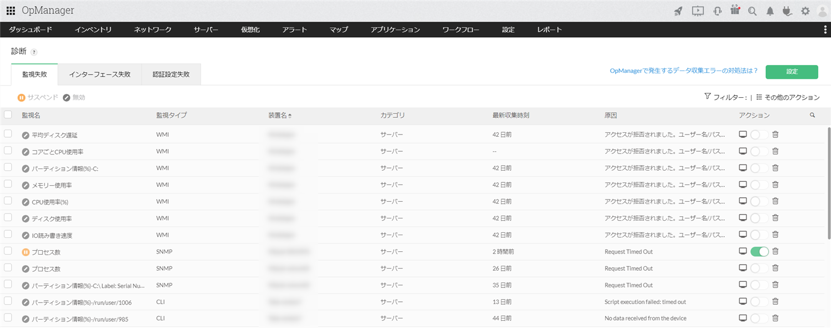Click disabled status icon of パーティション情報(%)-C: row
Image resolution: width=831 pixels, height=328 pixels.
point(26,168)
